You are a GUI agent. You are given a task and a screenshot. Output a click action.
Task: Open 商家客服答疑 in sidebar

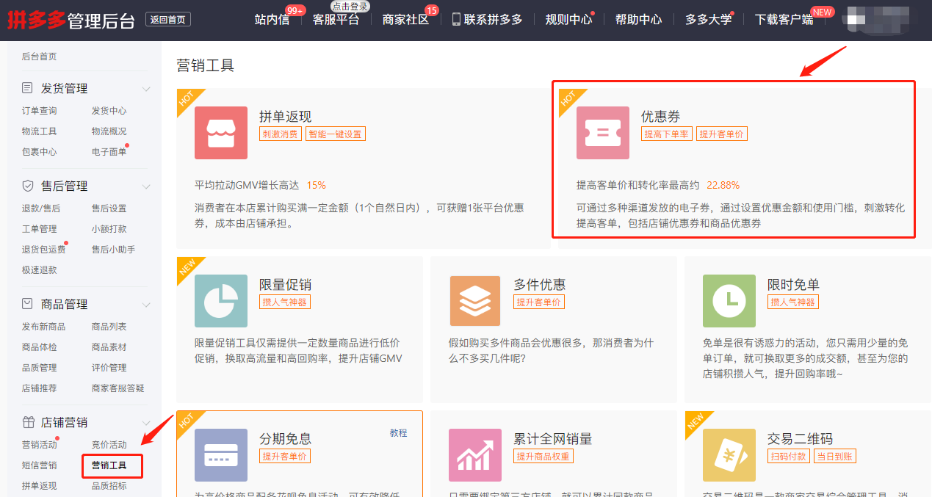point(118,388)
